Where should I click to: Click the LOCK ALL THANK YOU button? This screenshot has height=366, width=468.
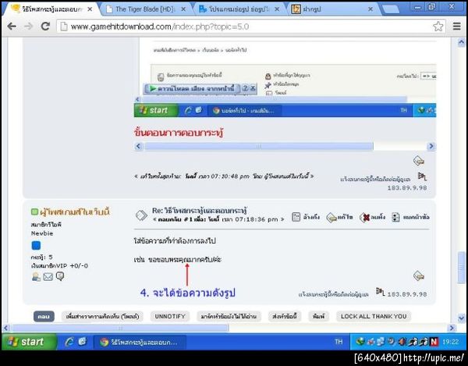click(x=374, y=316)
